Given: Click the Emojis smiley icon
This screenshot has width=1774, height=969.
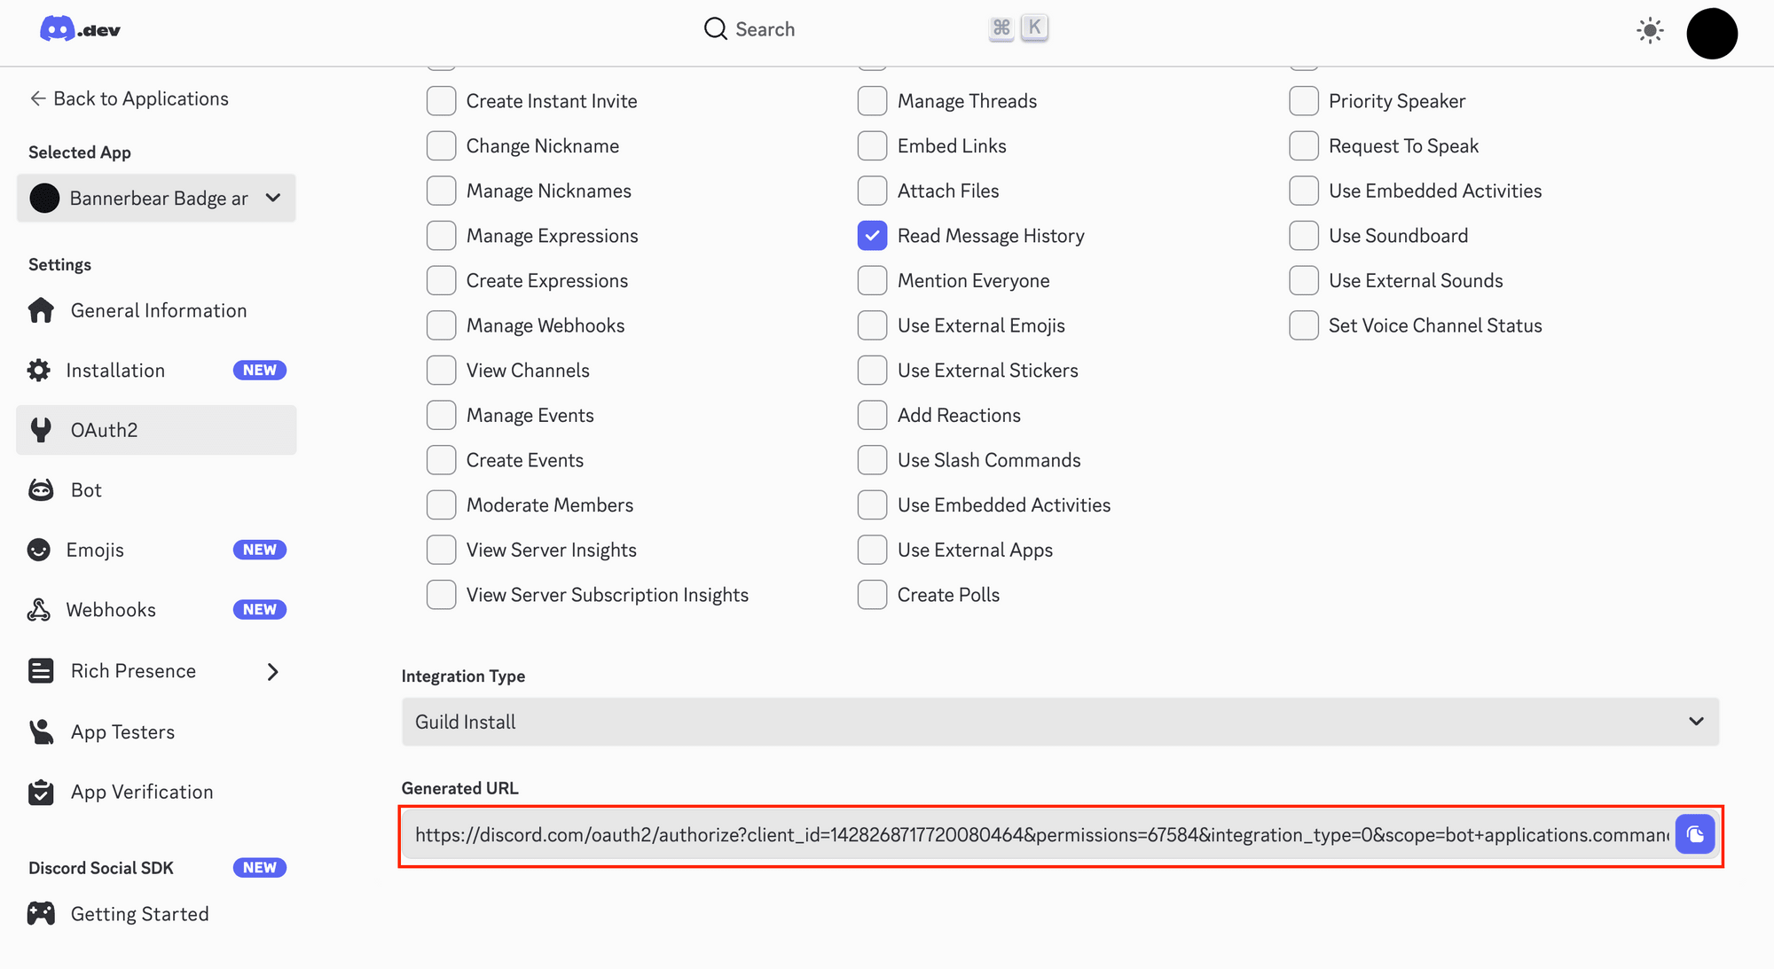Looking at the screenshot, I should click(39, 550).
